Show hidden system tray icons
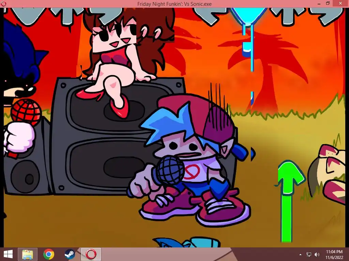This screenshot has height=261, width=349. (x=301, y=255)
